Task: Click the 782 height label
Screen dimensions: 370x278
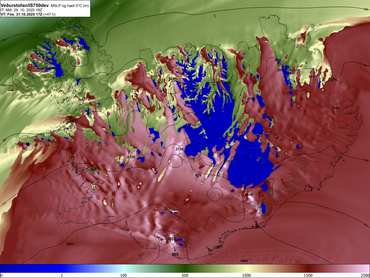Action: tap(167, 209)
